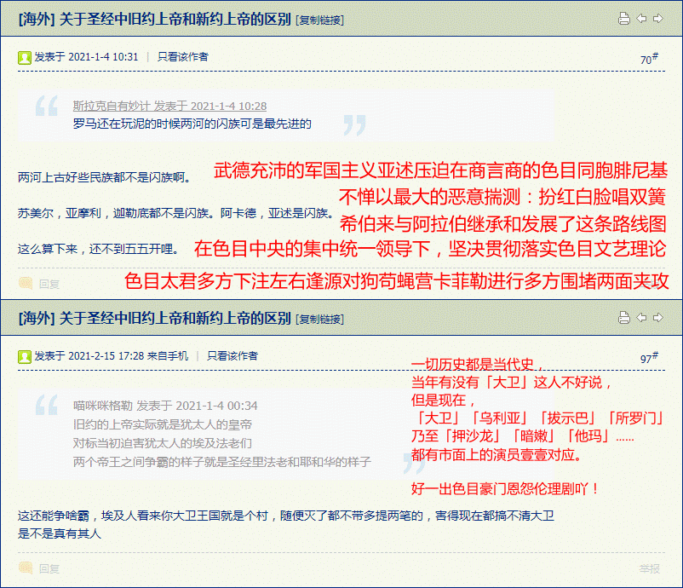Go to the previous thread using the top header's left arrow
The width and height of the screenshot is (683, 588).
(x=641, y=18)
